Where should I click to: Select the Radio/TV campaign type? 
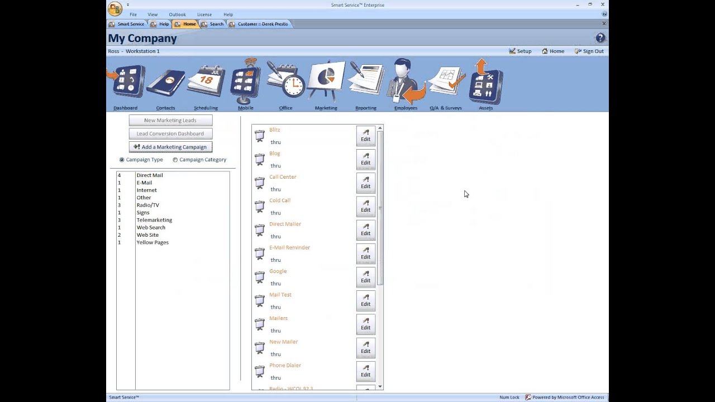(x=173, y=205)
